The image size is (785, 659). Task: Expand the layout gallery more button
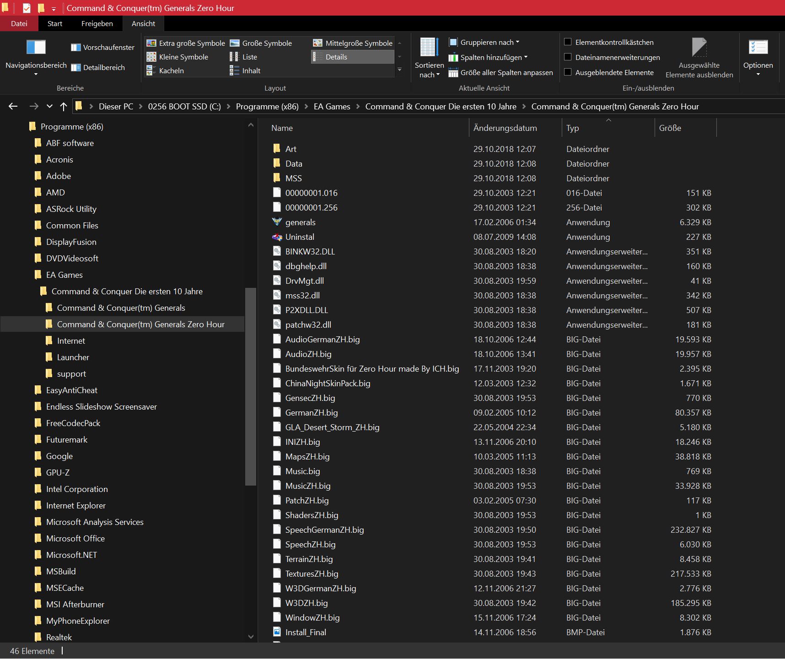coord(399,70)
